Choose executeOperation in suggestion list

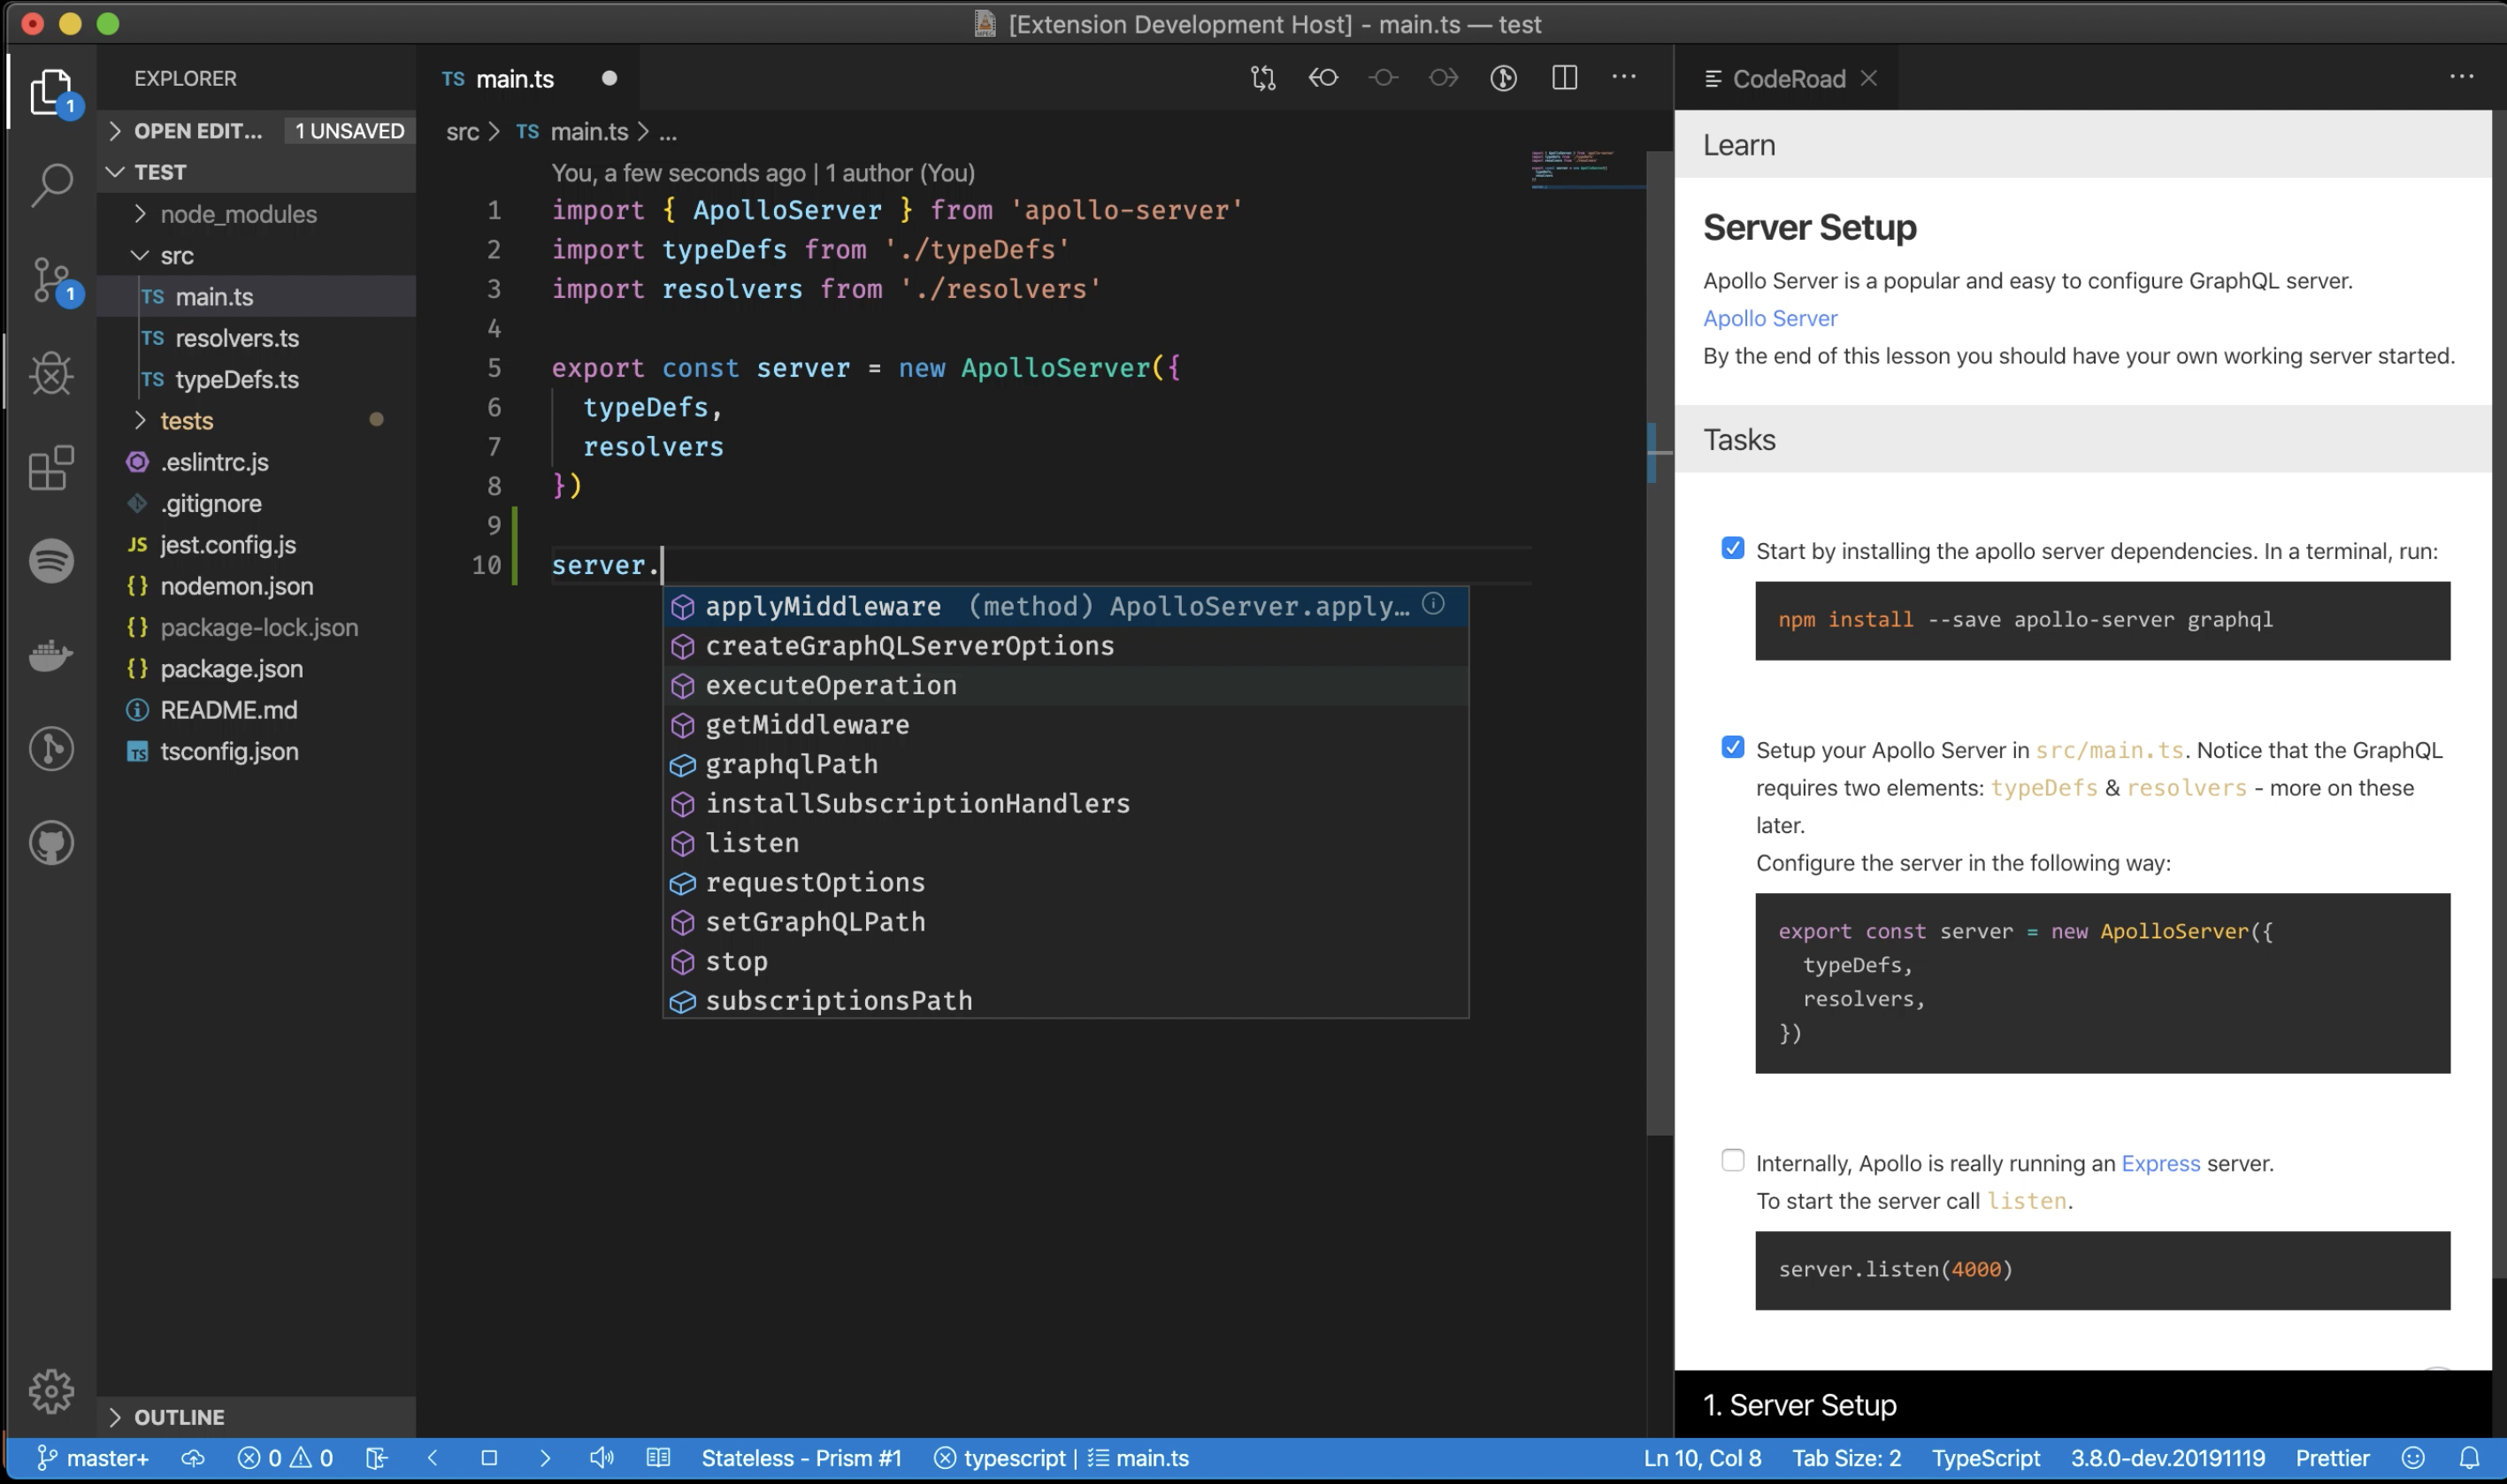pyautogui.click(x=1066, y=685)
